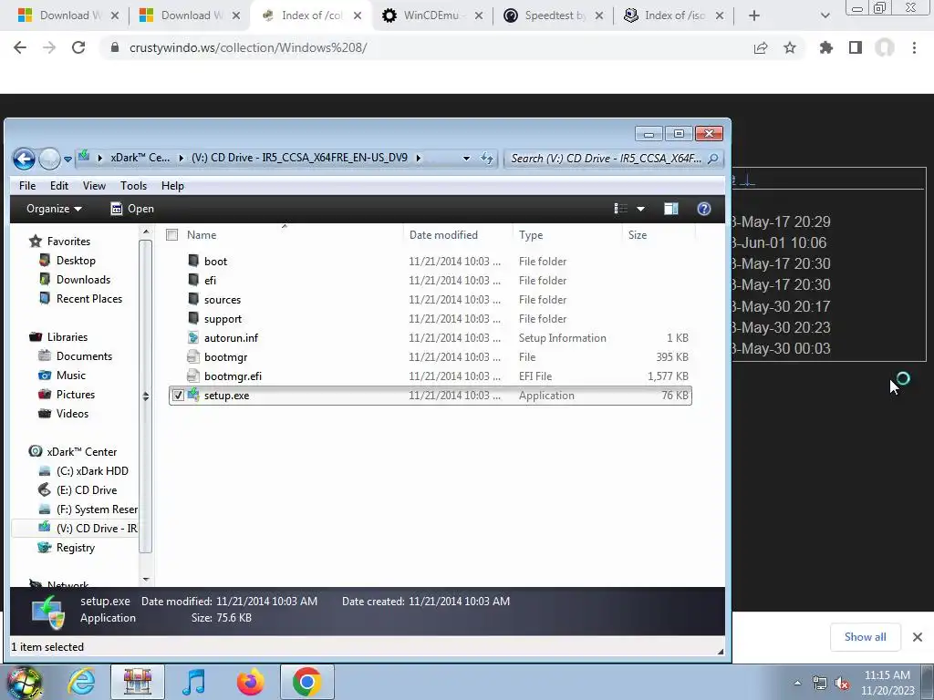Open Windows Start orb

click(x=25, y=682)
